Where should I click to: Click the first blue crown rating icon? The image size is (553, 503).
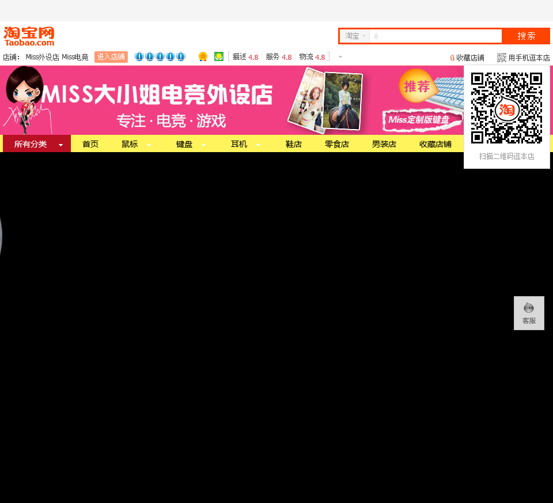point(139,56)
